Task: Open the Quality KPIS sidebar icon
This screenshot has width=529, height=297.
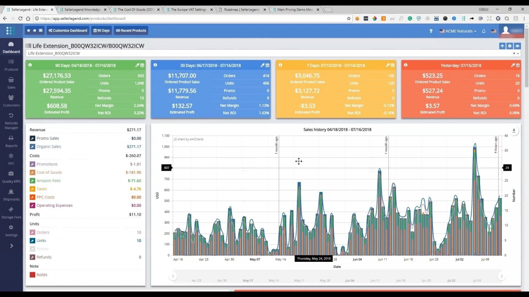Action: pos(11,176)
